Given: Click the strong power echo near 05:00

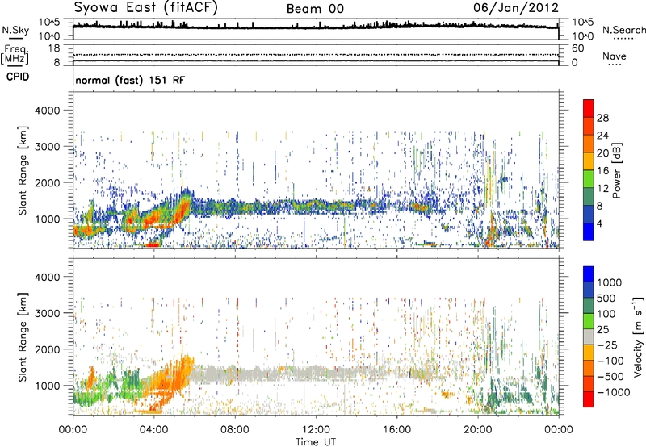Looking at the screenshot, I should click(x=180, y=211).
